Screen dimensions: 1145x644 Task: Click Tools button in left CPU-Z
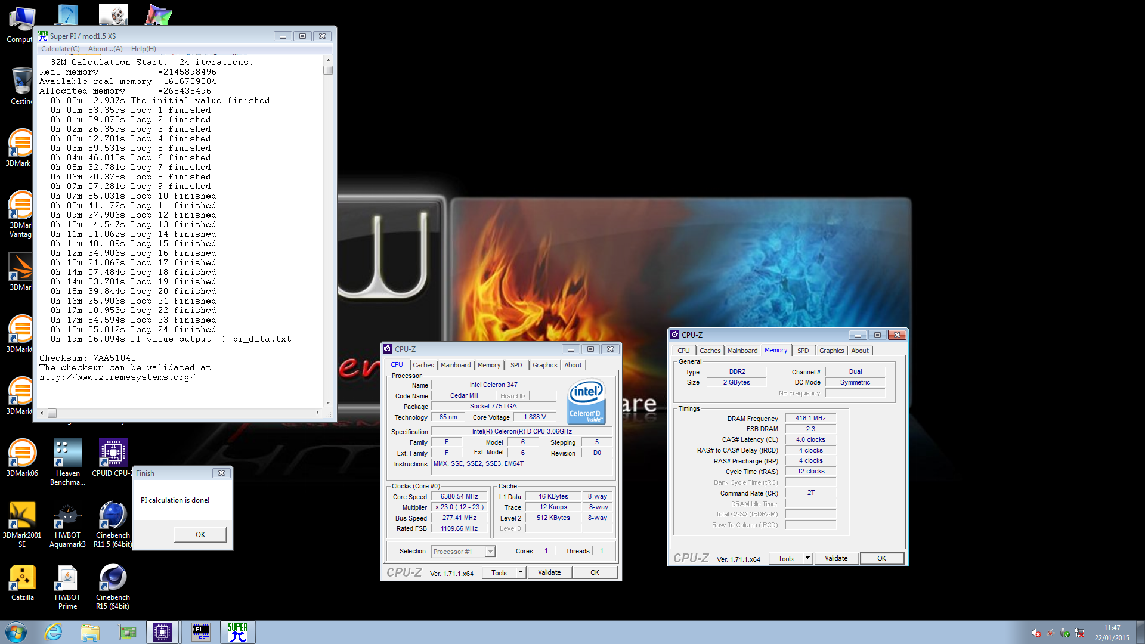(499, 573)
